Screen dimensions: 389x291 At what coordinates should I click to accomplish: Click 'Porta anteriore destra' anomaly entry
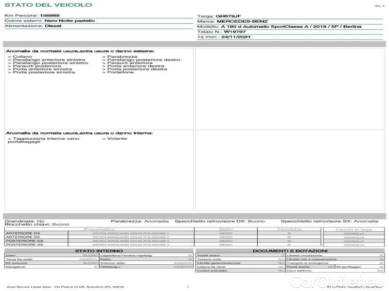tap(136, 66)
